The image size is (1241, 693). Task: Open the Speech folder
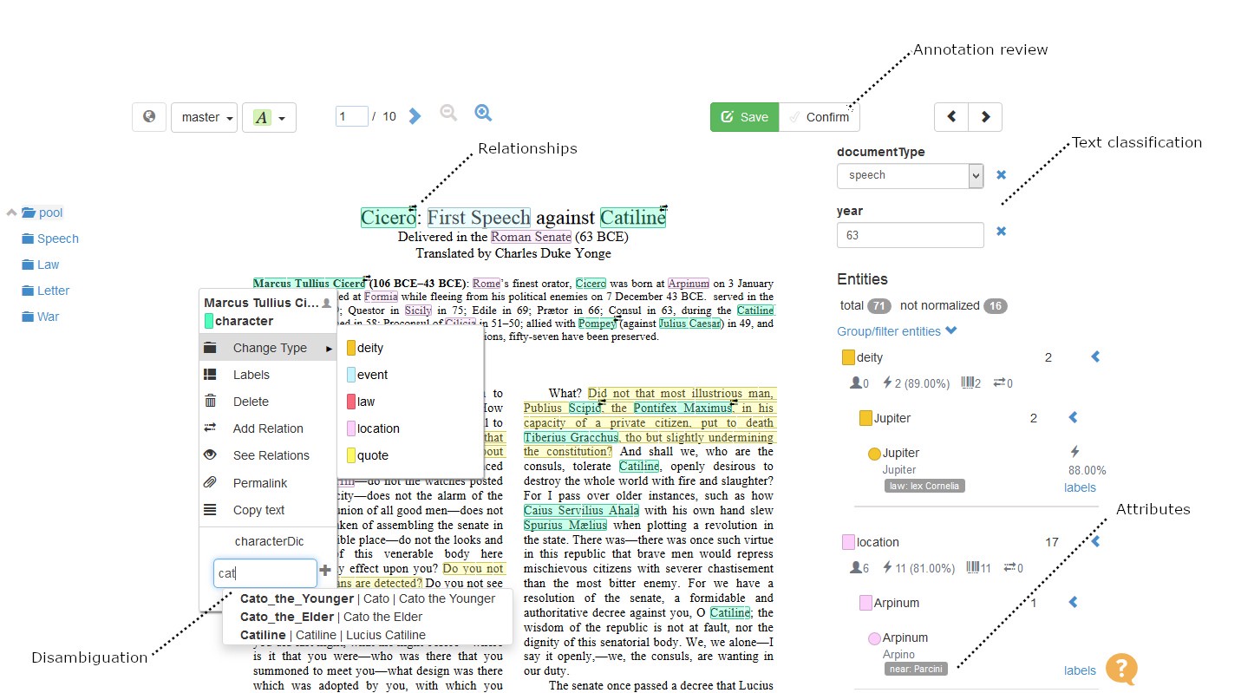(50, 239)
